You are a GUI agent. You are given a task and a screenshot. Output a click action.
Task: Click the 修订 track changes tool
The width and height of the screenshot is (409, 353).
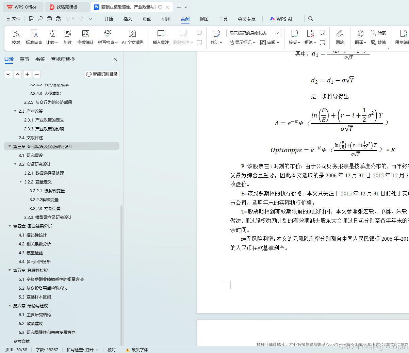pyautogui.click(x=216, y=37)
